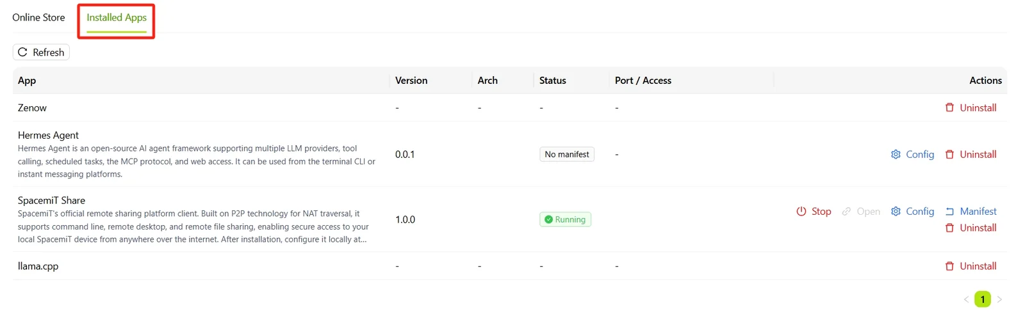Go to next page chevron
Screen dimensions: 1025x321
point(999,299)
